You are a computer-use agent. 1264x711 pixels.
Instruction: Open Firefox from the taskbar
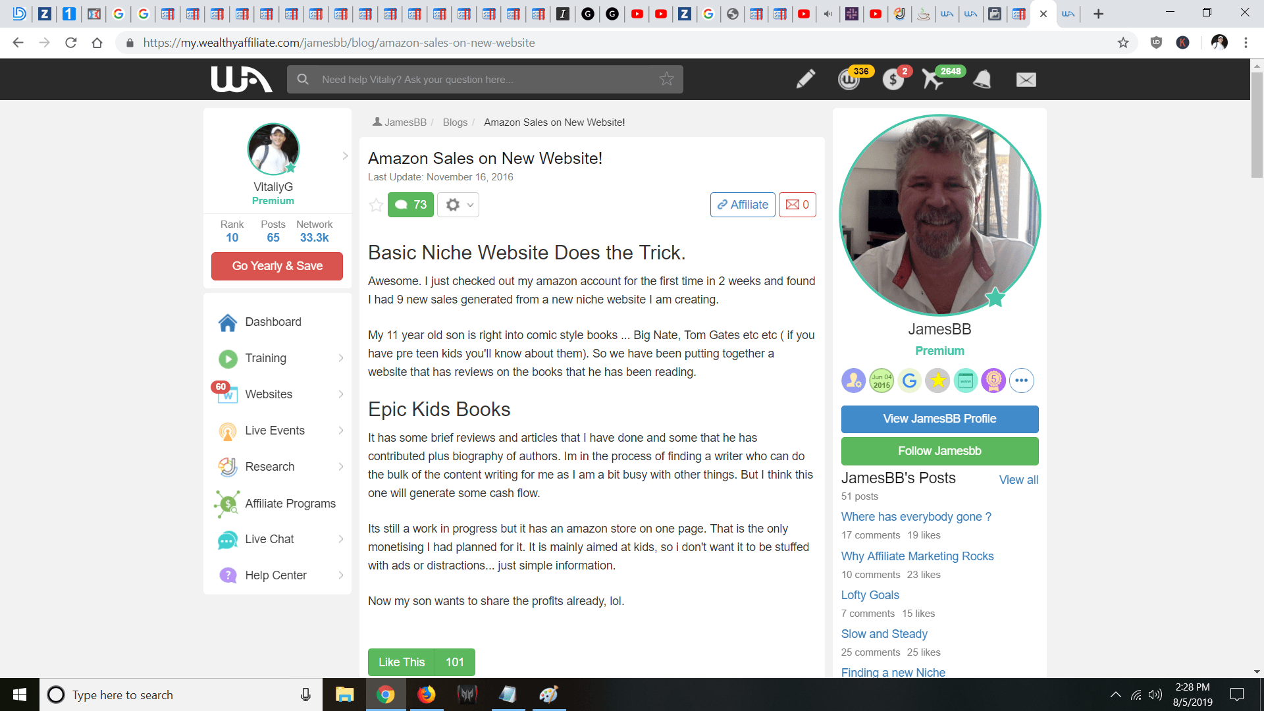(426, 695)
